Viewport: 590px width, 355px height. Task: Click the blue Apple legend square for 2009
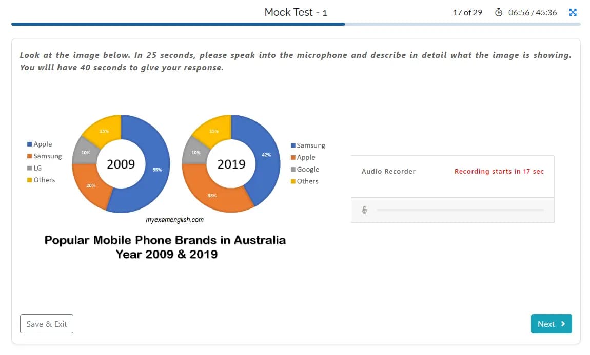(x=30, y=144)
